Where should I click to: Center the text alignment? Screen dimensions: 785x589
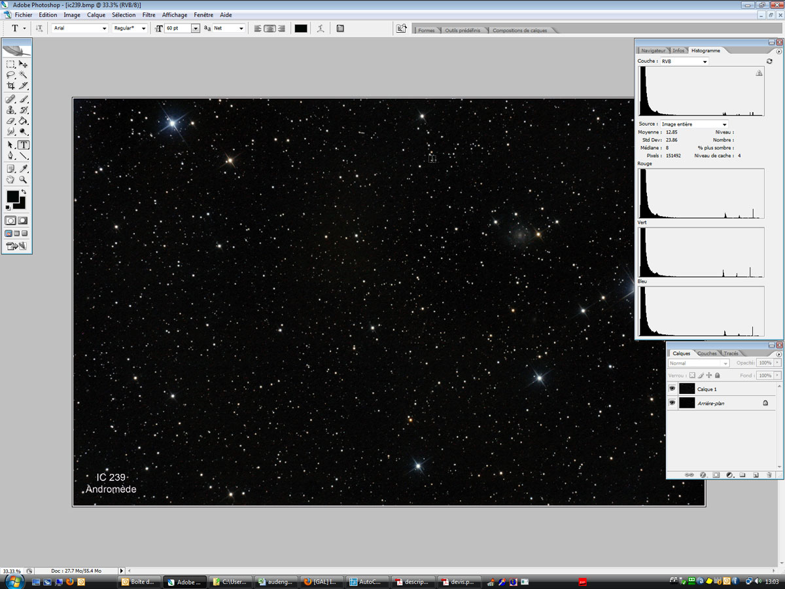pyautogui.click(x=270, y=28)
